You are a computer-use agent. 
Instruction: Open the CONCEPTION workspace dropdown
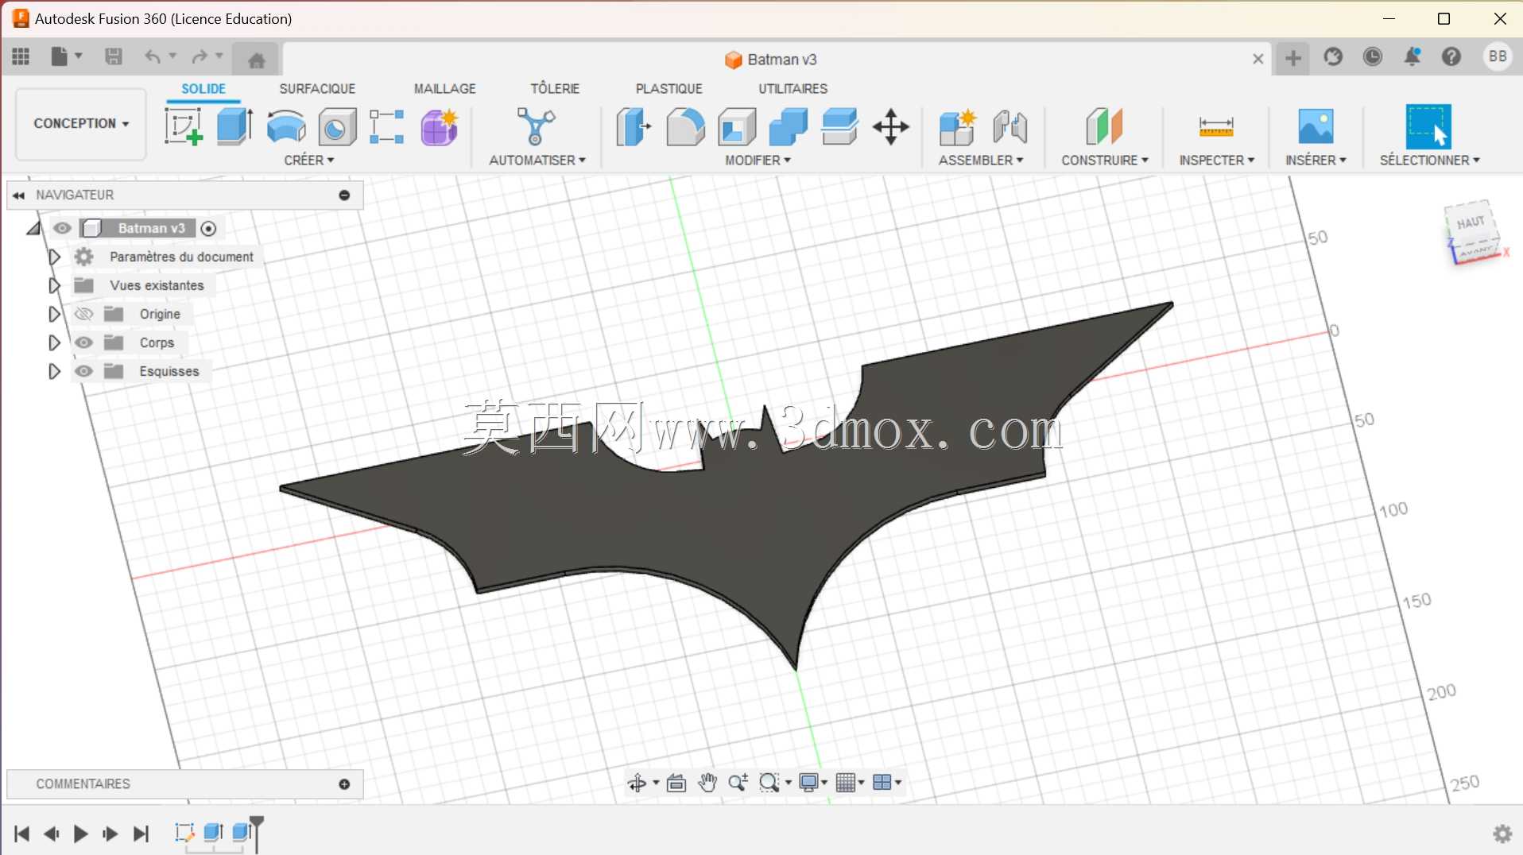tap(81, 124)
